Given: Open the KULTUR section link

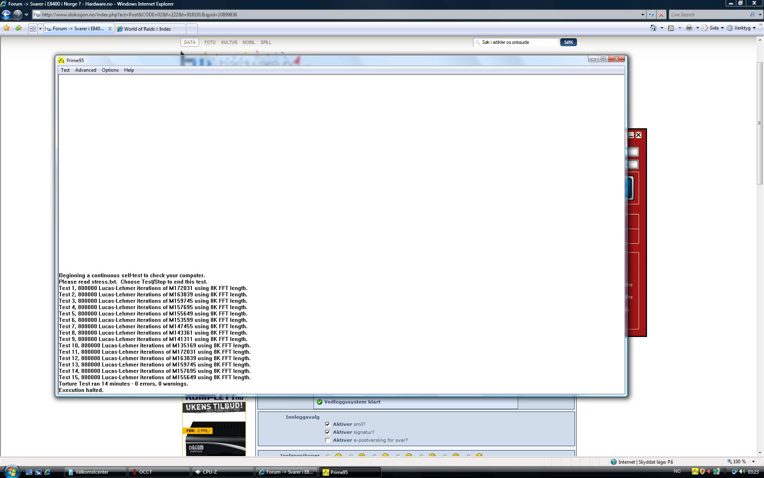Looking at the screenshot, I should 229,42.
